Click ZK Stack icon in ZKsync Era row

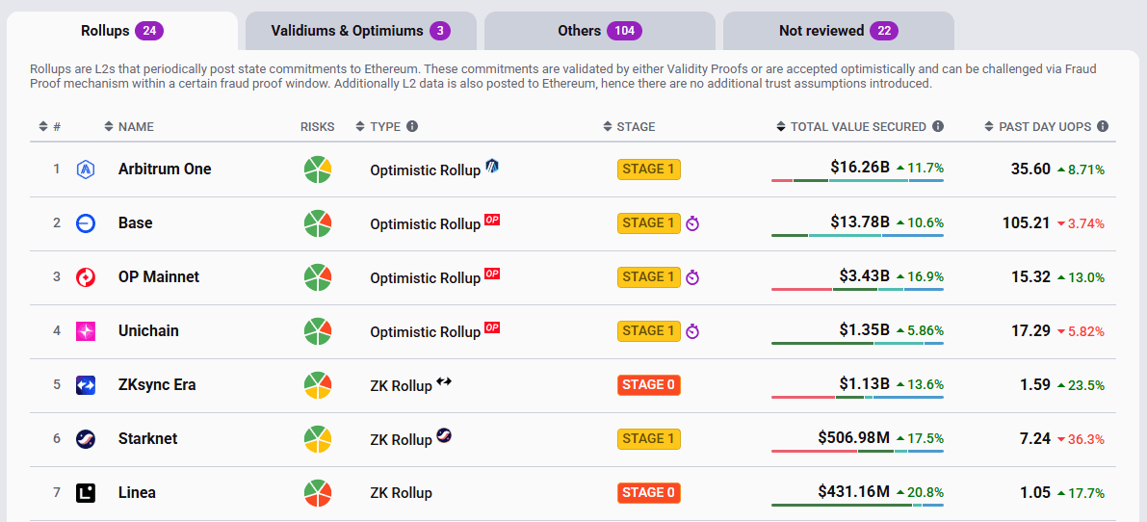pyautogui.click(x=444, y=380)
